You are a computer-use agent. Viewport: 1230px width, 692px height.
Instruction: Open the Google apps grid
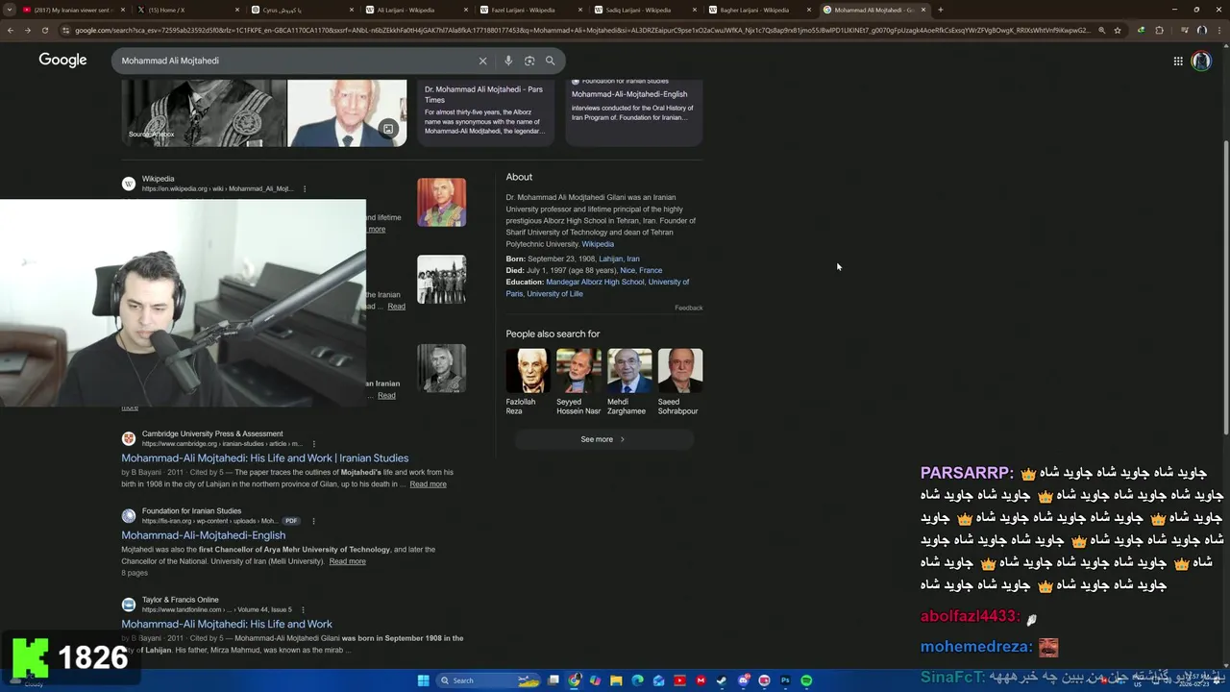point(1178,61)
